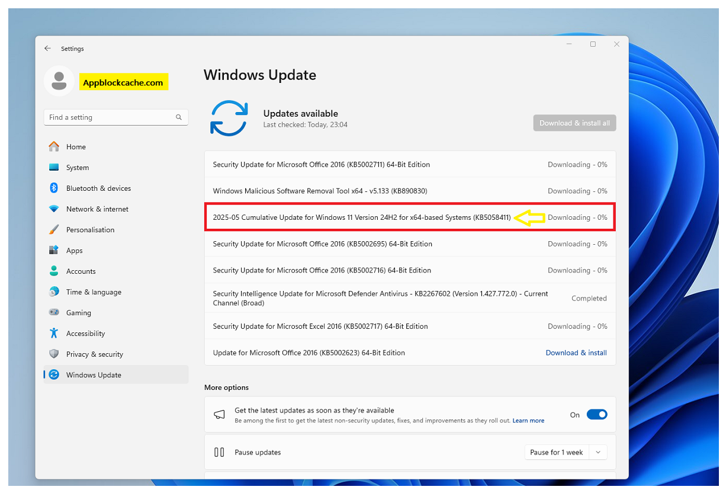Click Download & install for KB5002623
726x493 pixels.
[576, 353]
